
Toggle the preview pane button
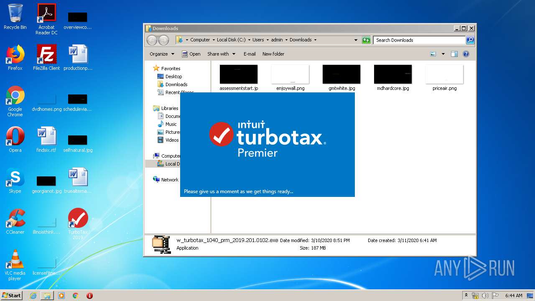click(454, 54)
